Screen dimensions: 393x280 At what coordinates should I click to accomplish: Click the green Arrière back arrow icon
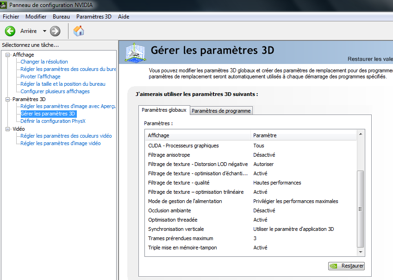click(x=10, y=31)
